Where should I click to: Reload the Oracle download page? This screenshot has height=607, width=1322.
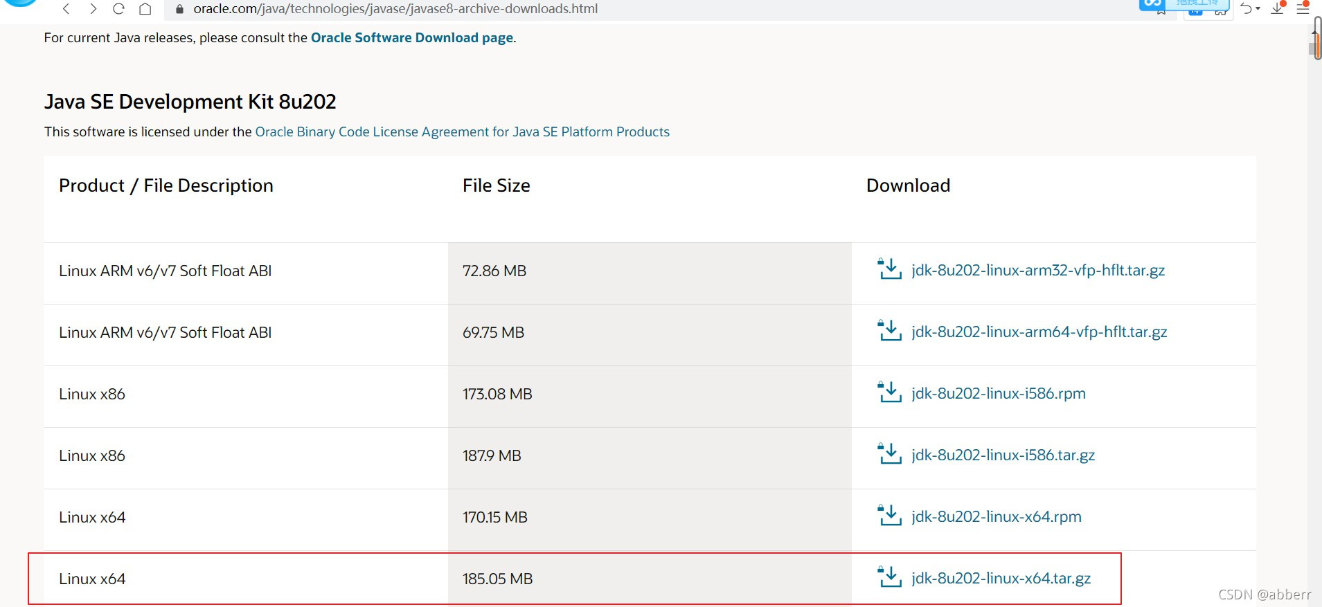pyautogui.click(x=118, y=9)
